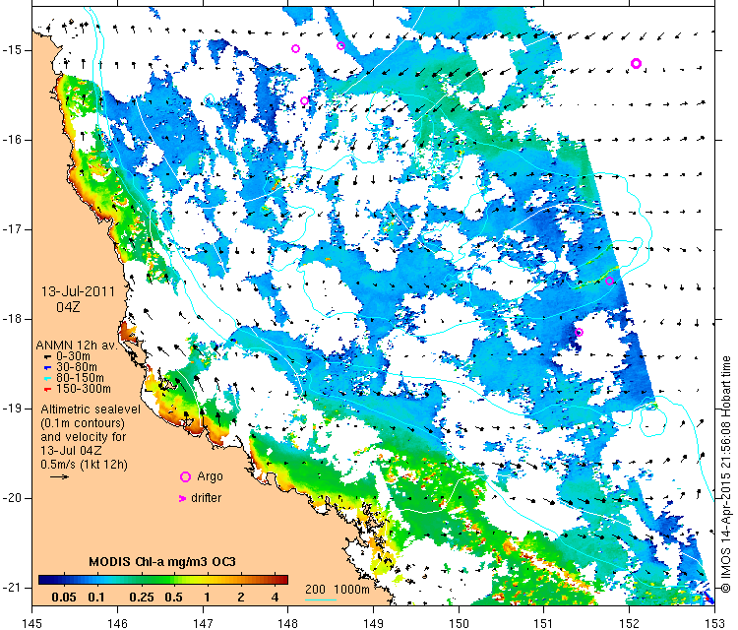Click the 'ANMN 12h av.' legend heading
The width and height of the screenshot is (738, 630).
pyautogui.click(x=76, y=346)
